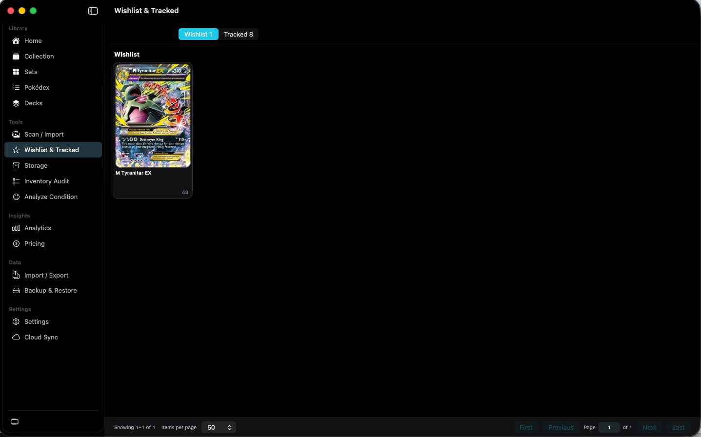Click the Analyze Condition icon
The image size is (701, 437).
[x=16, y=197]
